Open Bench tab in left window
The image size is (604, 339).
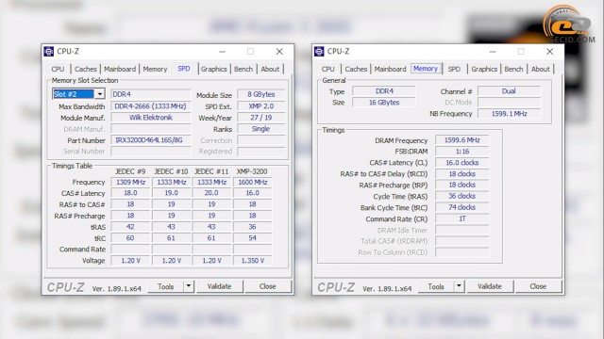pyautogui.click(x=243, y=69)
